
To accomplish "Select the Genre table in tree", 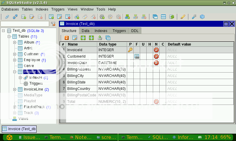I will pyautogui.click(x=29, y=66).
